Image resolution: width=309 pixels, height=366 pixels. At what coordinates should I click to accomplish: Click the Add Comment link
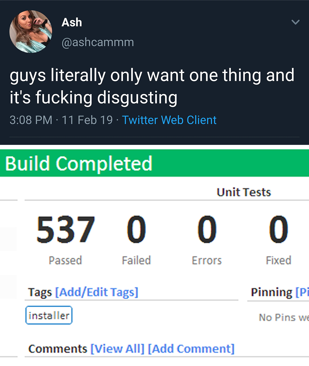point(191,349)
